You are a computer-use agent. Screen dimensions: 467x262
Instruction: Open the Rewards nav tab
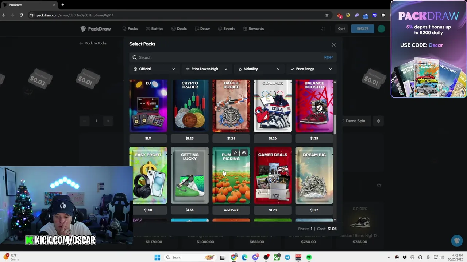[253, 29]
